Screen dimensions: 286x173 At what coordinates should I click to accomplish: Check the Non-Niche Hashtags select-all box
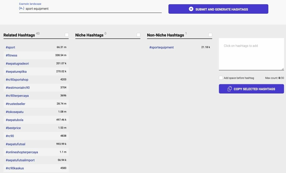(210, 35)
